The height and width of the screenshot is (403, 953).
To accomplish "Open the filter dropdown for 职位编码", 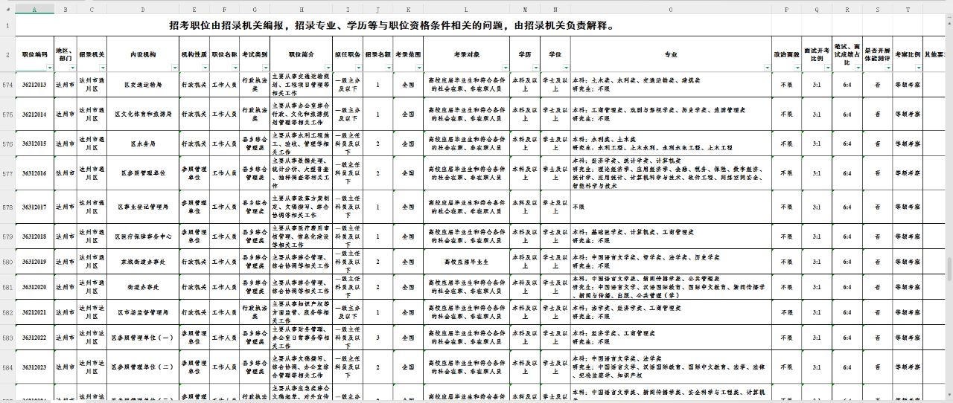I will 49,68.
